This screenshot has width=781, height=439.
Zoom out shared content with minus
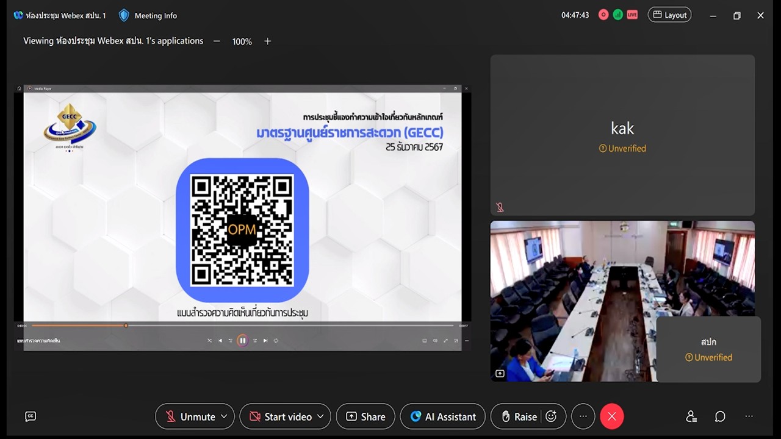(217, 41)
